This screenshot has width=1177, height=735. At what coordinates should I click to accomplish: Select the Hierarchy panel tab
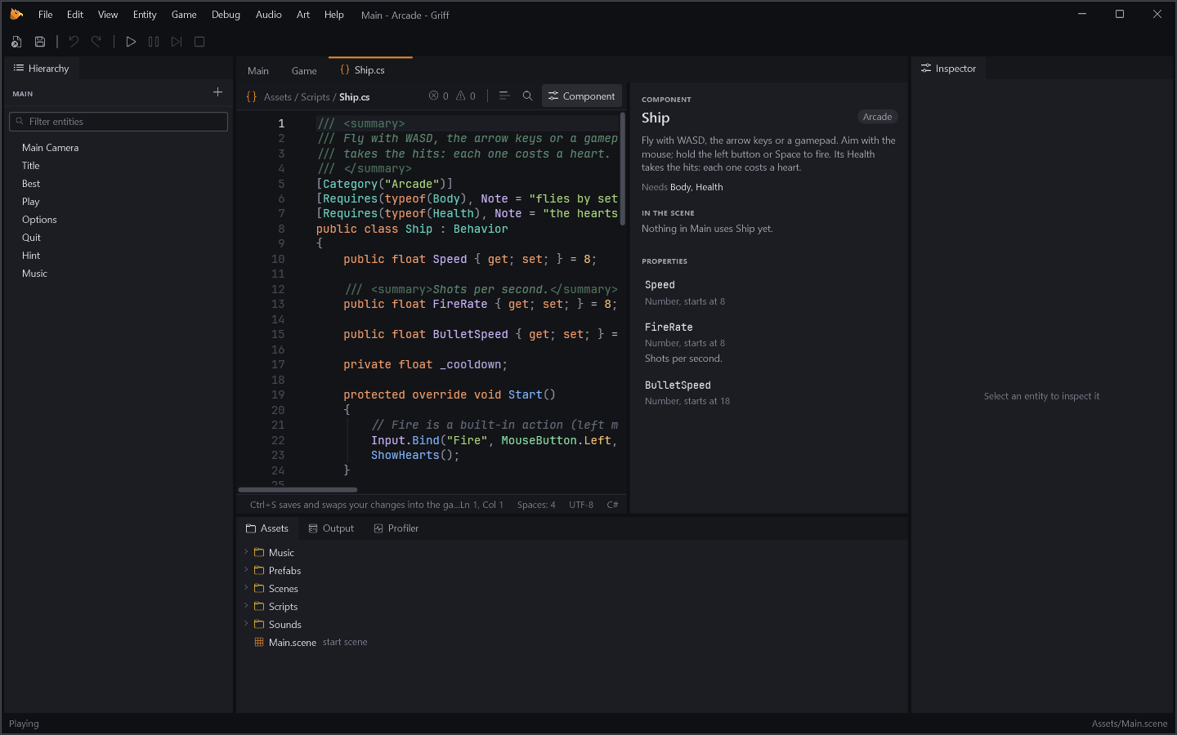click(x=42, y=69)
